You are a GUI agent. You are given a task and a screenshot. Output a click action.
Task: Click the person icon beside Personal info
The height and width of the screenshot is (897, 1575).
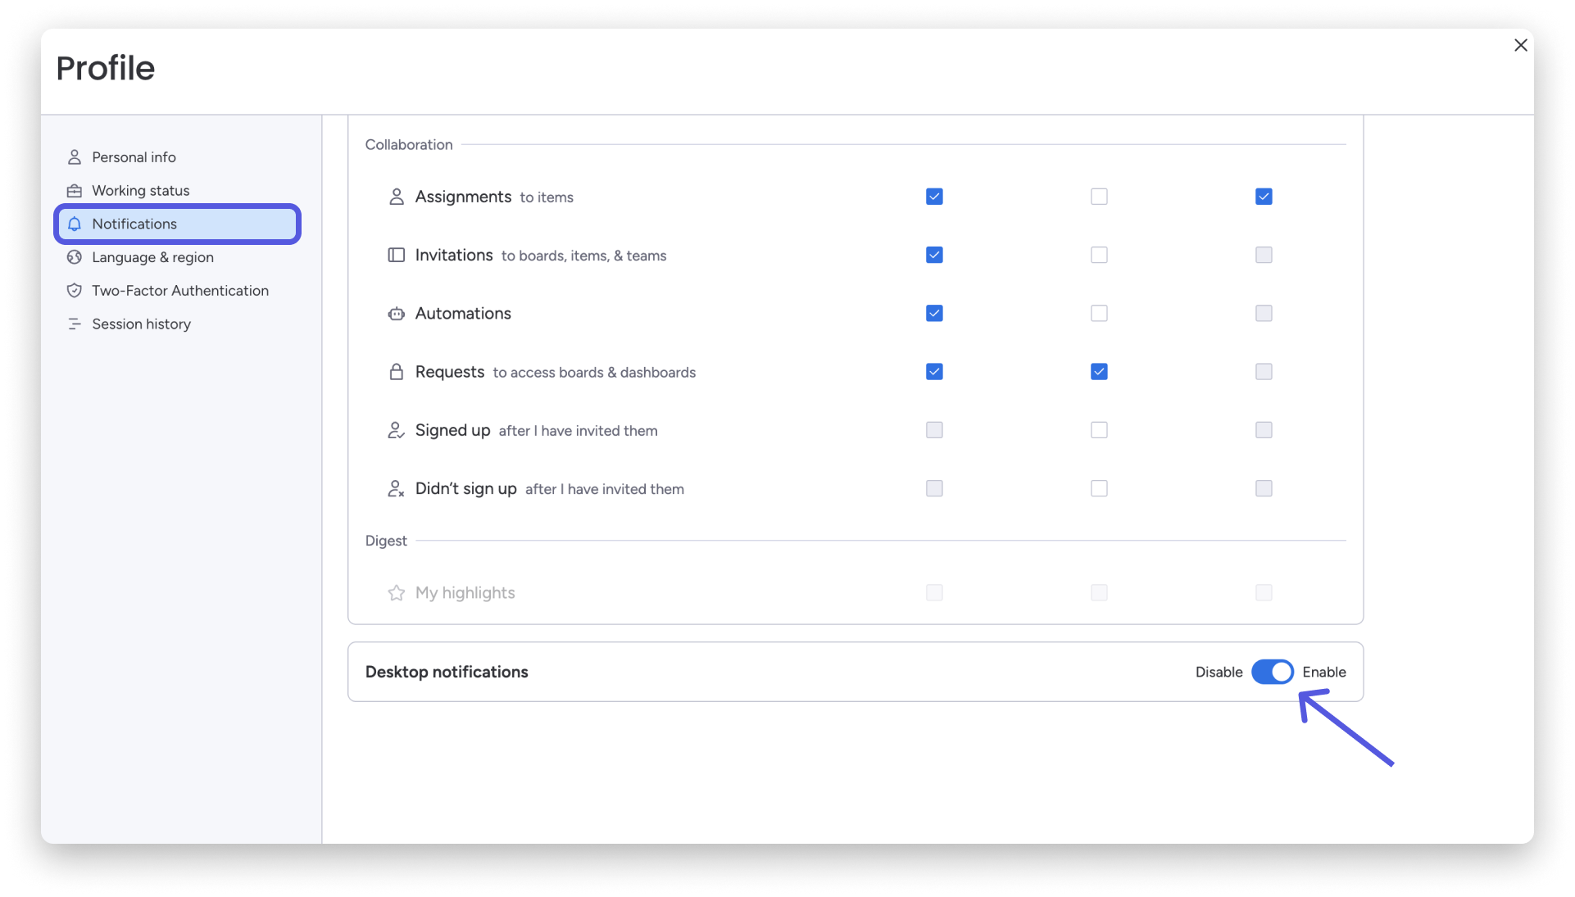pos(75,156)
